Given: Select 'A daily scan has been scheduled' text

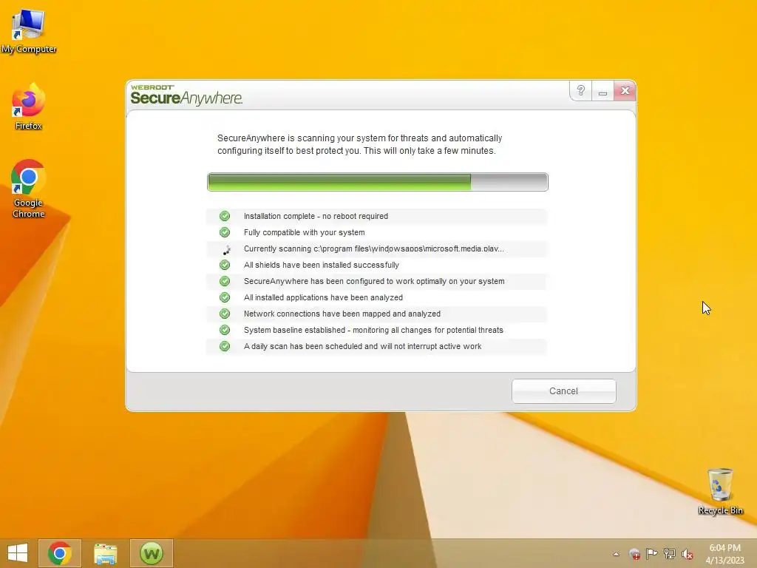Looking at the screenshot, I should tap(362, 346).
